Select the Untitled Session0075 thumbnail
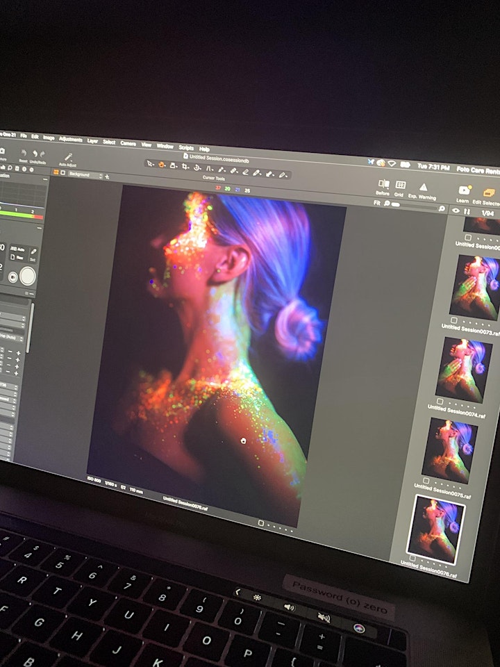 tap(449, 450)
